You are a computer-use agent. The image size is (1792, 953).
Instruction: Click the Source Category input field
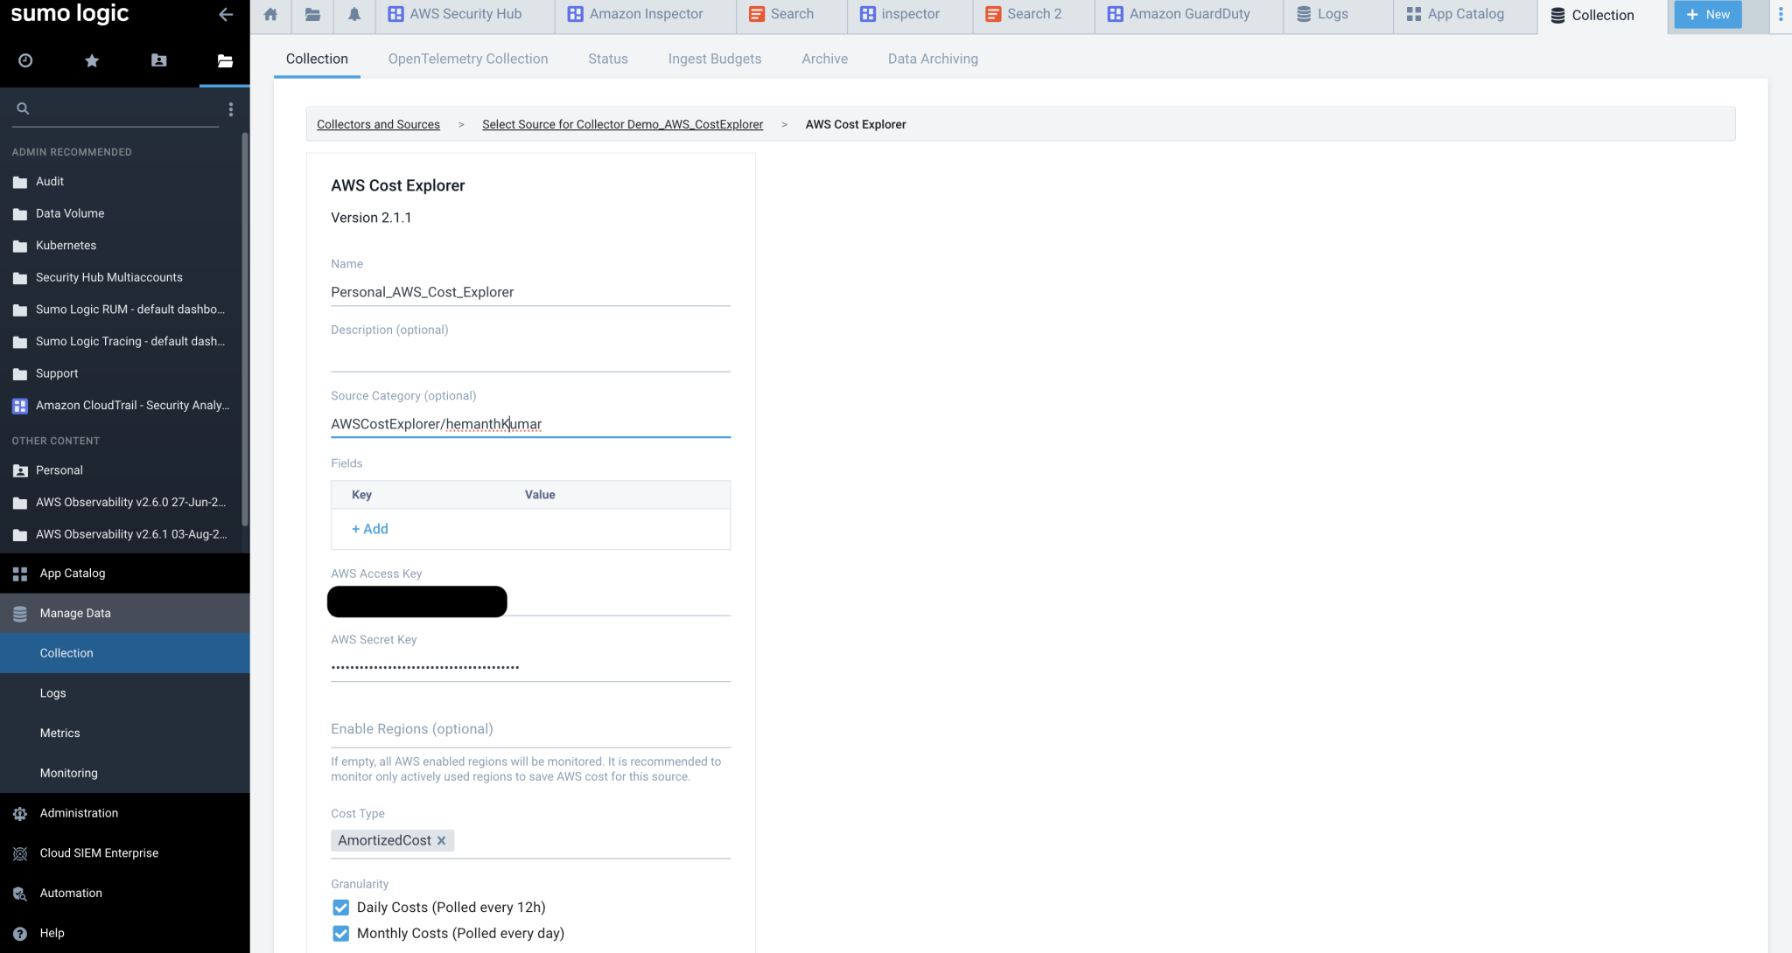(x=530, y=424)
